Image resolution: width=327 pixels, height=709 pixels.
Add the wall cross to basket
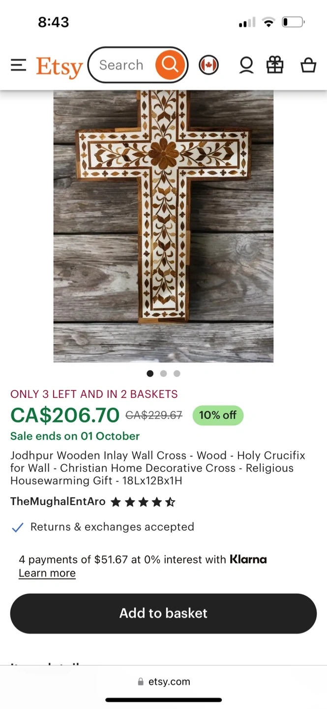tap(163, 613)
